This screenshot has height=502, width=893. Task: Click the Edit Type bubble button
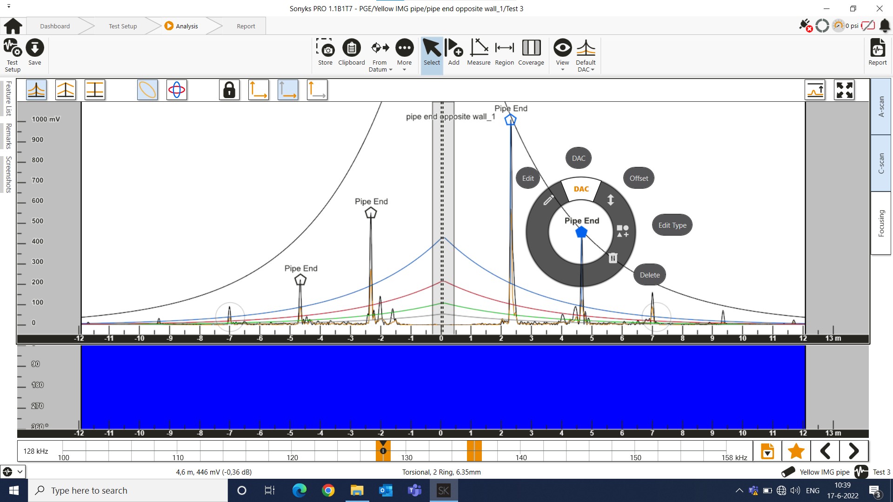click(x=672, y=225)
